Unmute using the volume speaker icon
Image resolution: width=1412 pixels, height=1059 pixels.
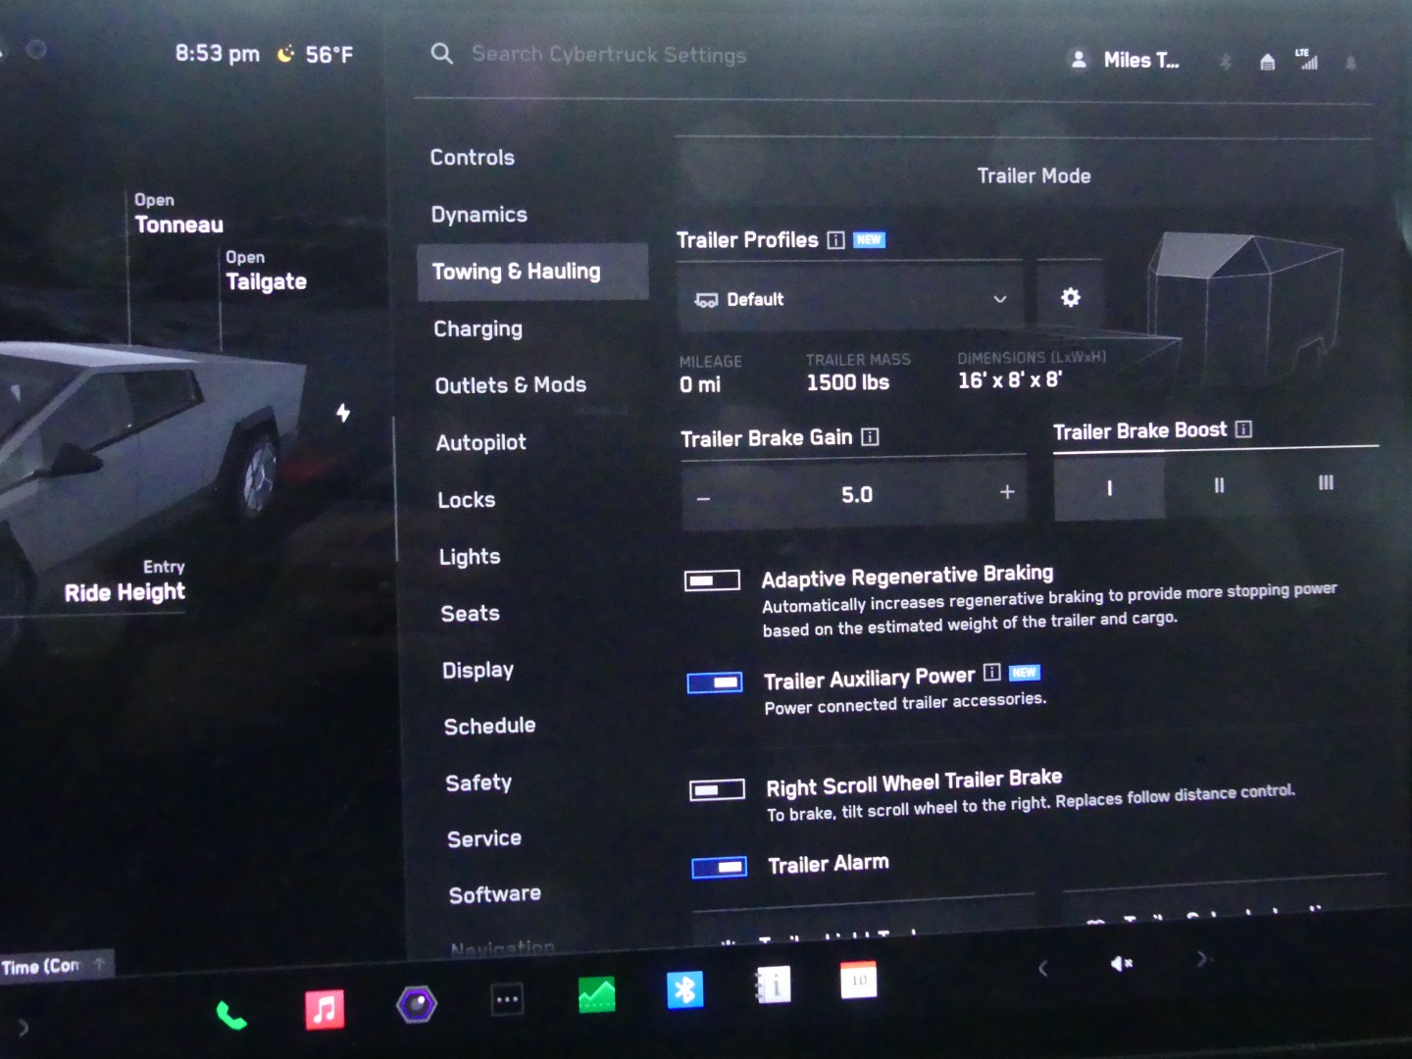1121,964
